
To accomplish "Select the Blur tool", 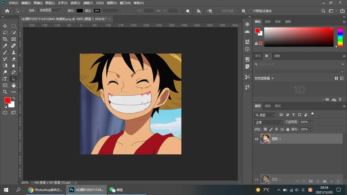I will point(13,66).
